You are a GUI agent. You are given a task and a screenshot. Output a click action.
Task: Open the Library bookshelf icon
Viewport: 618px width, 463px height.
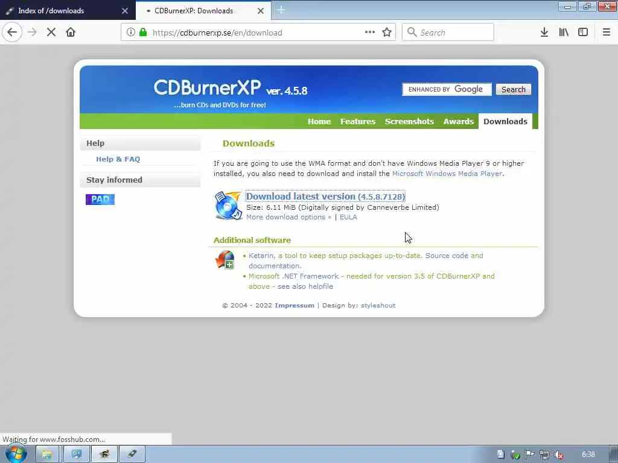tap(564, 33)
